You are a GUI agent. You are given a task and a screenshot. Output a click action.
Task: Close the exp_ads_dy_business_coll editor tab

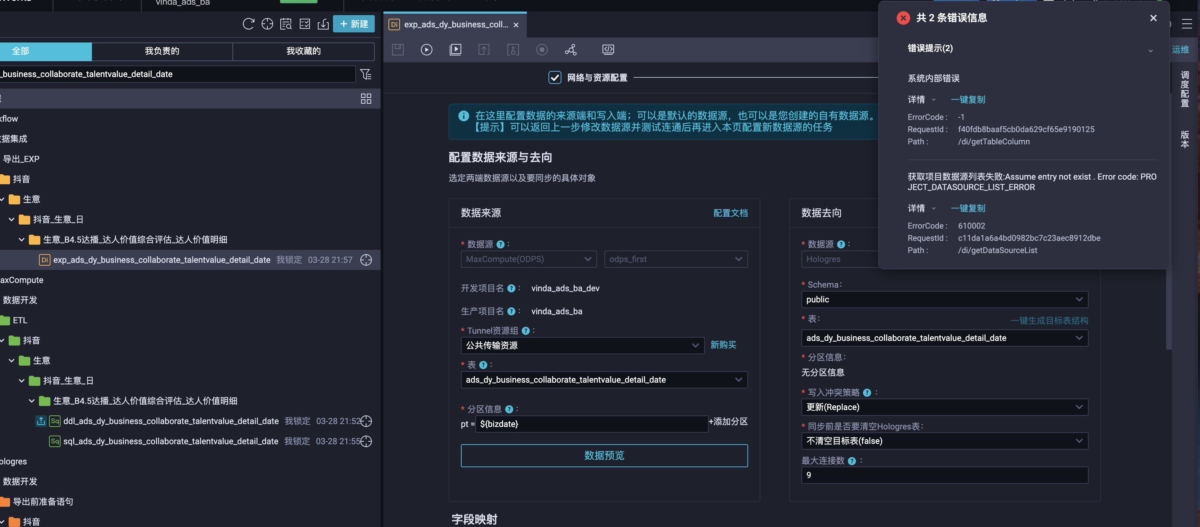[x=516, y=25]
